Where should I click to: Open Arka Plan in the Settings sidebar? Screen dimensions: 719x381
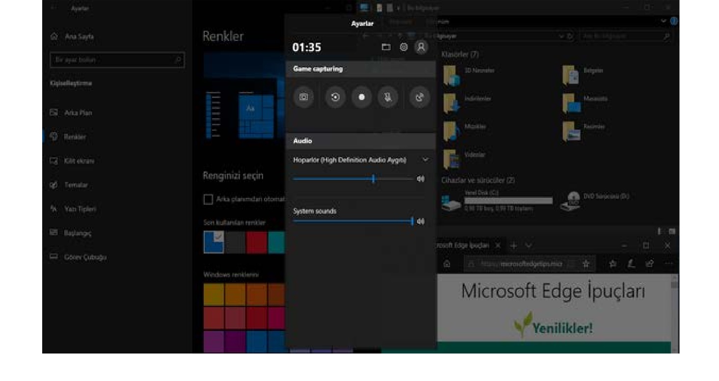pos(71,112)
